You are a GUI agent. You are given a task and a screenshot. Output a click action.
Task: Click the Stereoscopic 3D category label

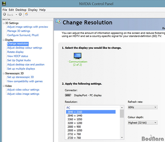click(x=15, y=73)
